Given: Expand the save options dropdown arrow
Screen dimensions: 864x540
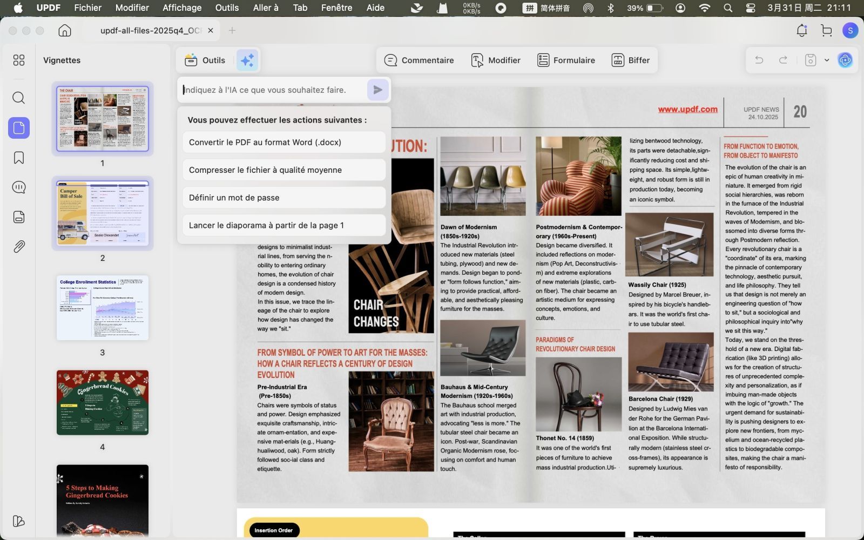Looking at the screenshot, I should tap(827, 60).
